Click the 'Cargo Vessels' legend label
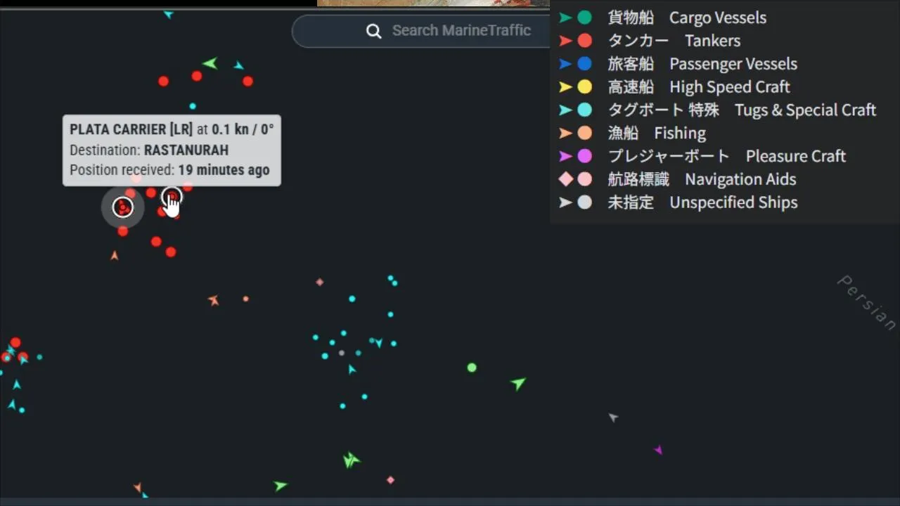This screenshot has width=900, height=506. tap(718, 18)
